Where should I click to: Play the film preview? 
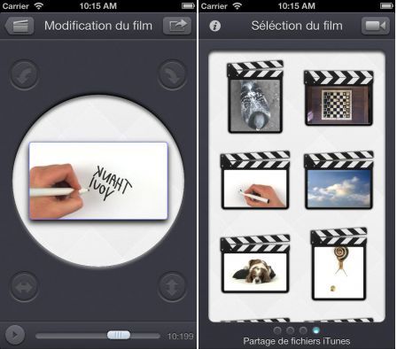tap(15, 335)
